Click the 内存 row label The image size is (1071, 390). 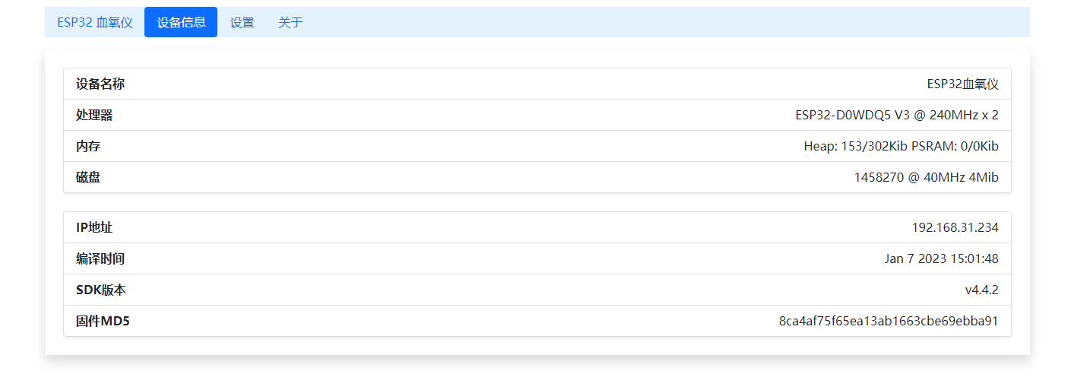88,147
